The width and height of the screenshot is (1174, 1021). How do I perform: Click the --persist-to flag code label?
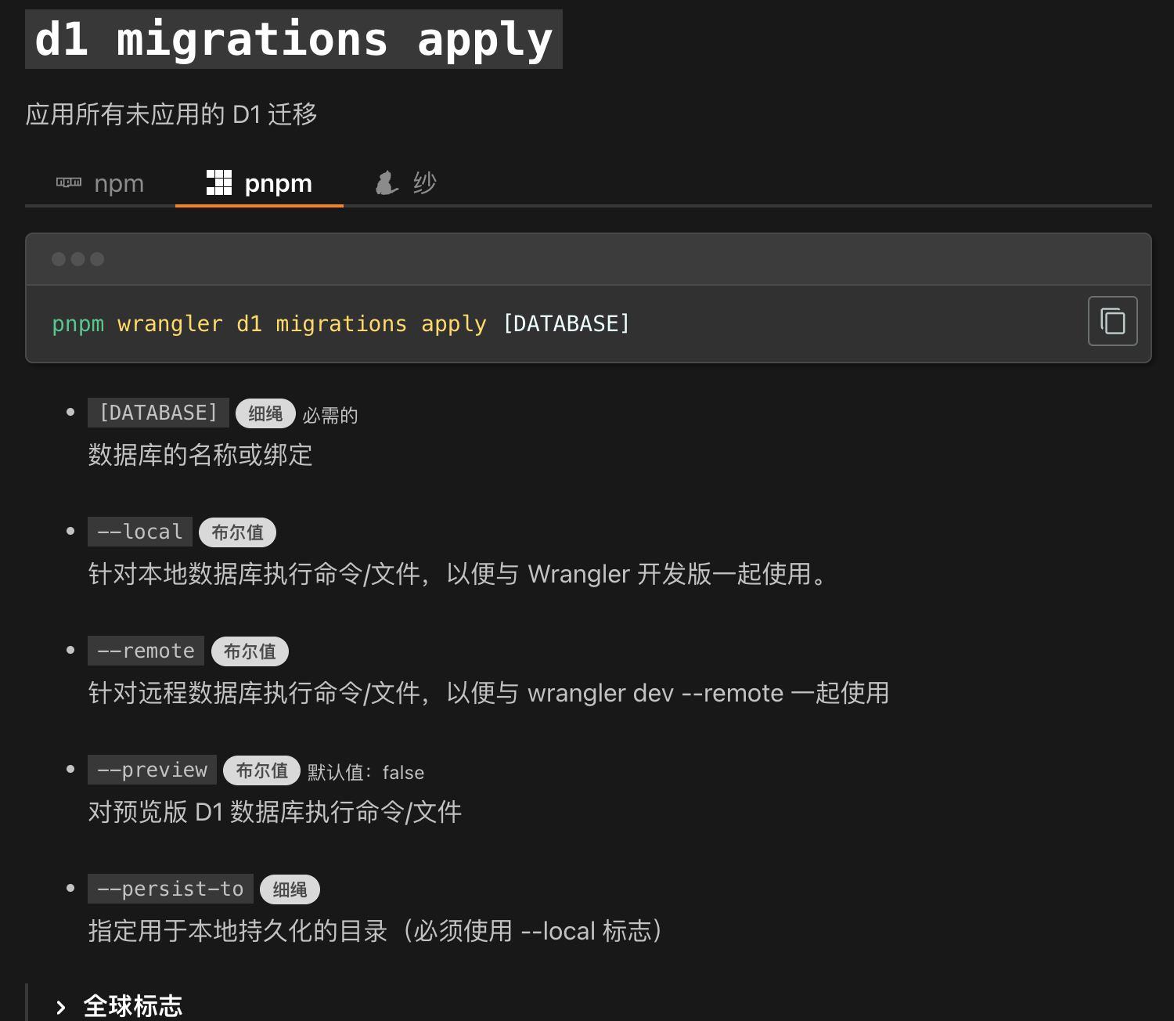171,889
